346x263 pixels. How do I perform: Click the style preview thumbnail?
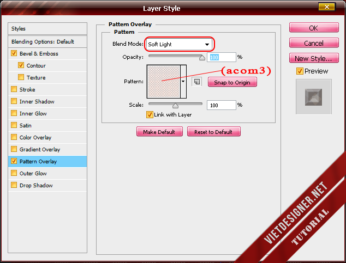314,97
